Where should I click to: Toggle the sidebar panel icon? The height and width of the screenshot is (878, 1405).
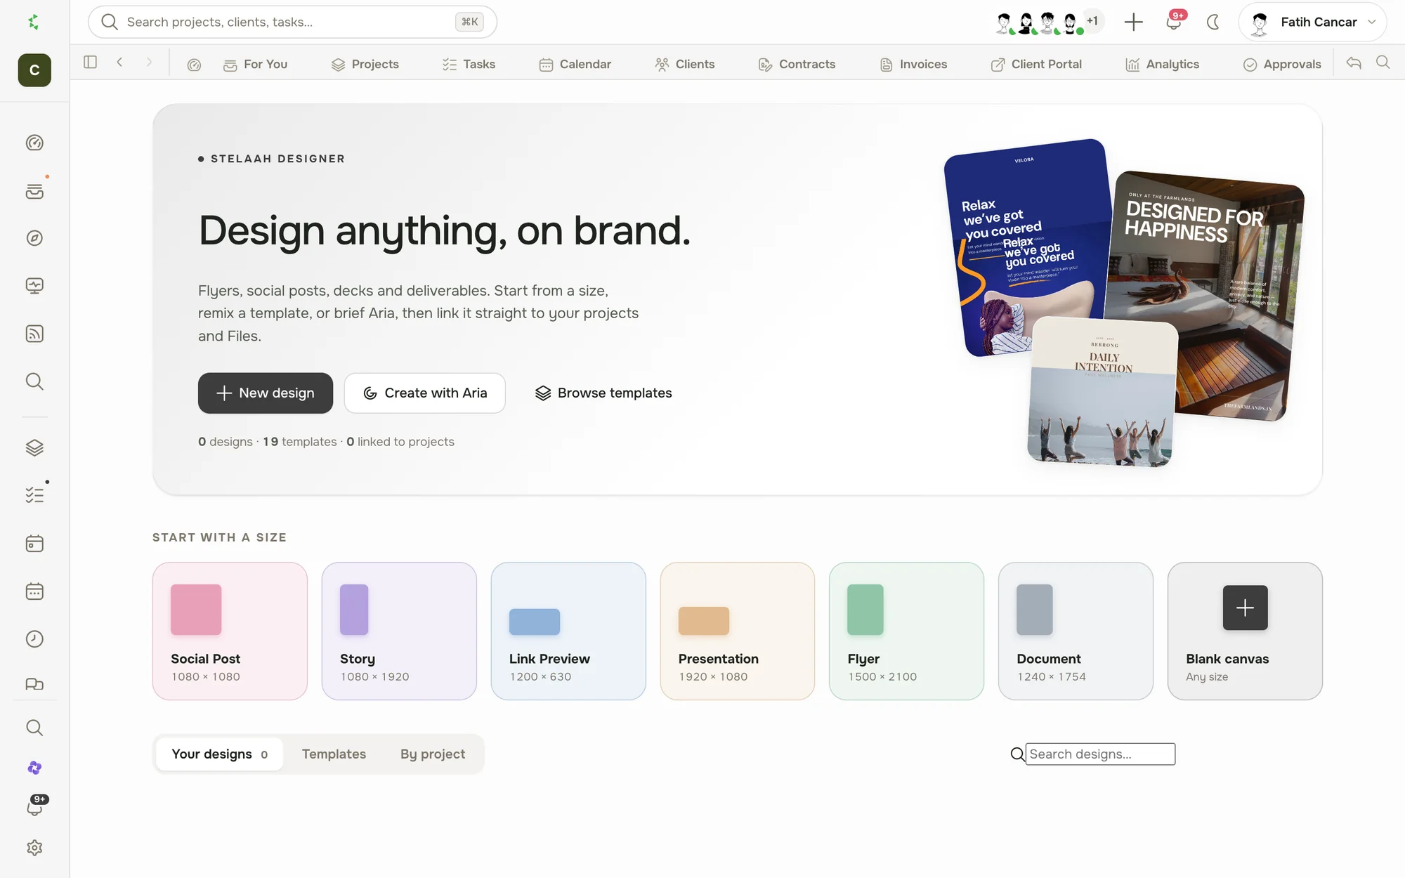pyautogui.click(x=90, y=62)
